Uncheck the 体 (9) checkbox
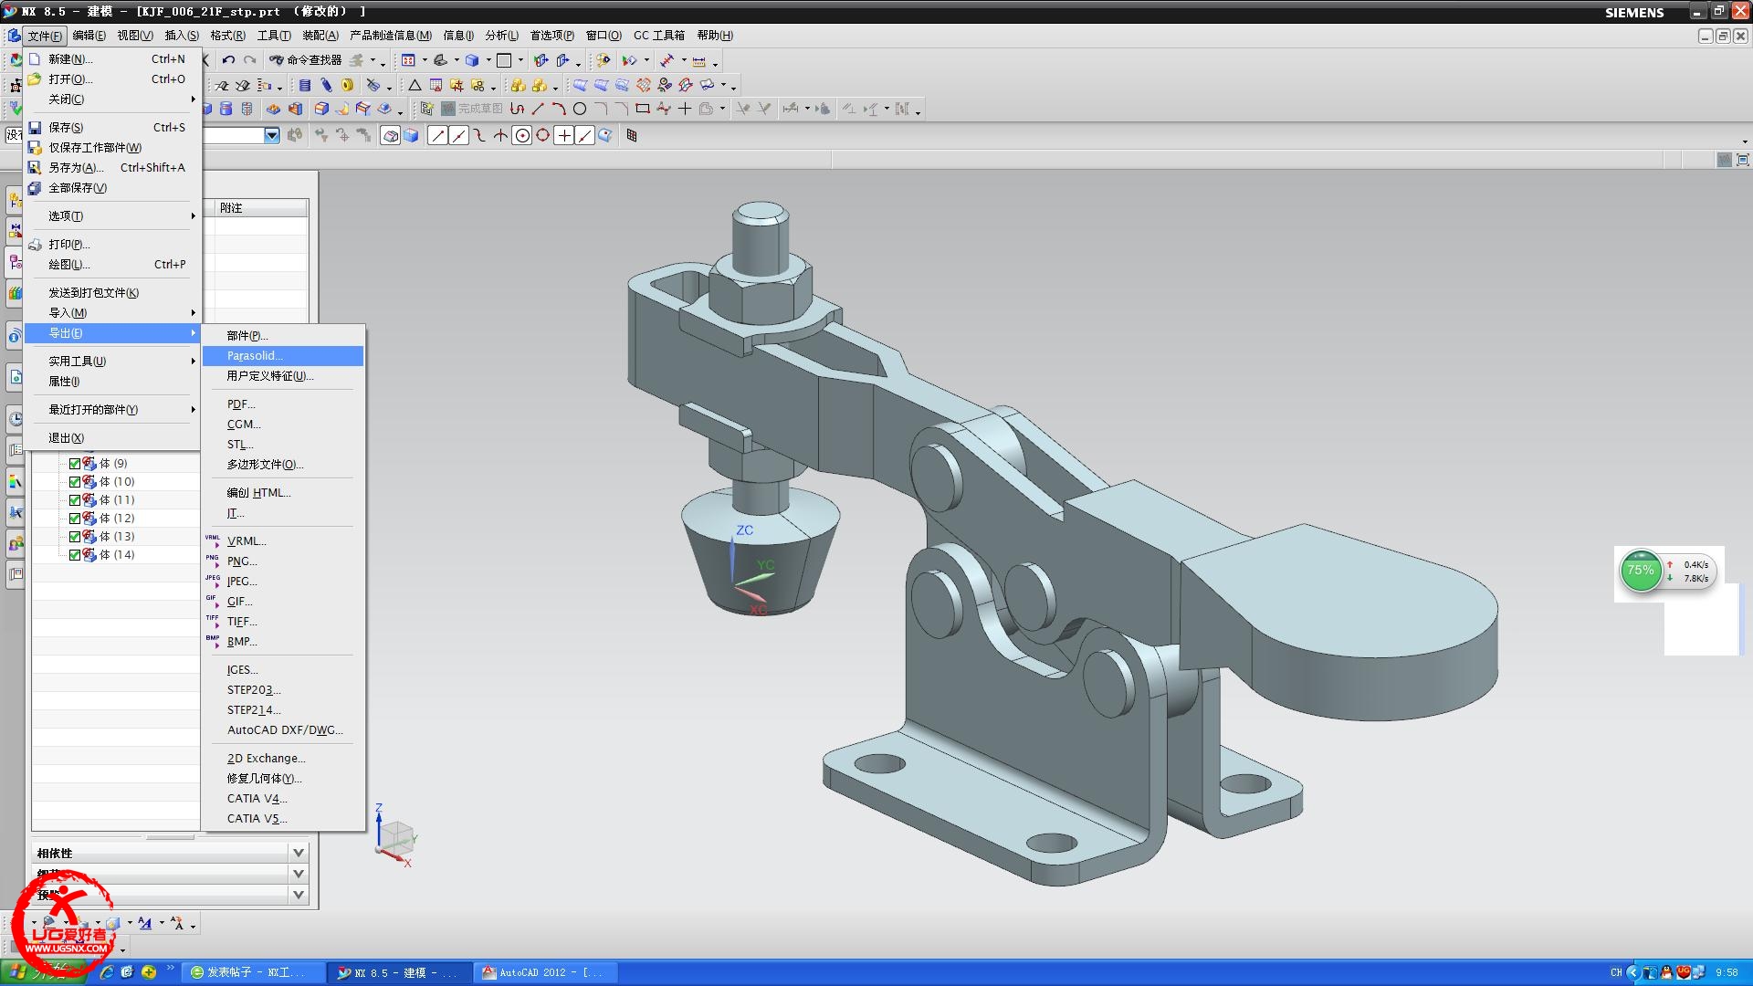Viewport: 1753px width, 986px height. tap(75, 464)
